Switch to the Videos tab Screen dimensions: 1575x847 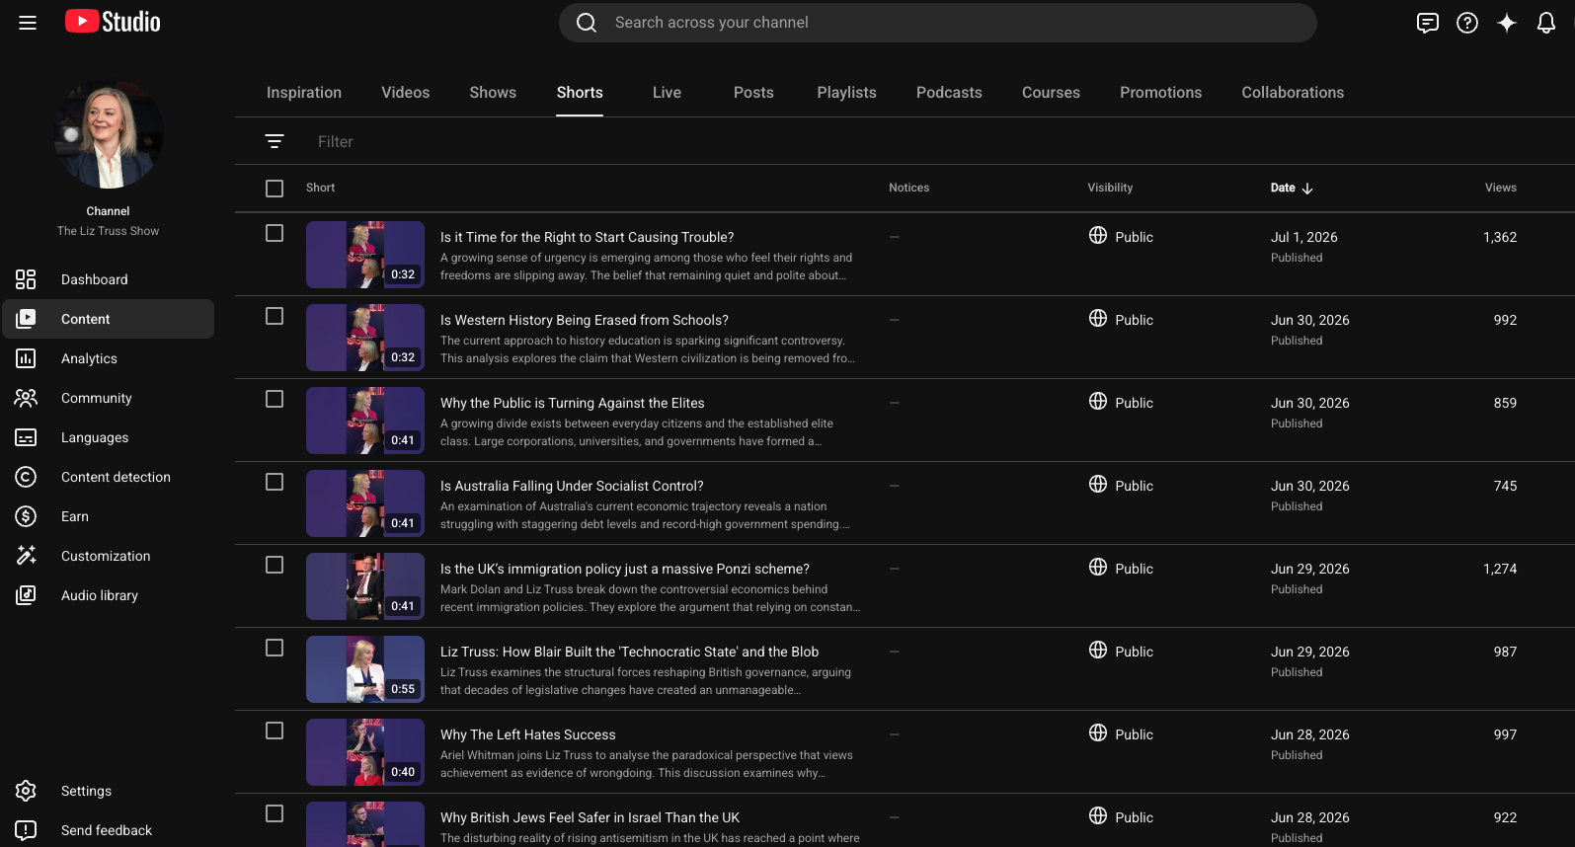tap(406, 92)
